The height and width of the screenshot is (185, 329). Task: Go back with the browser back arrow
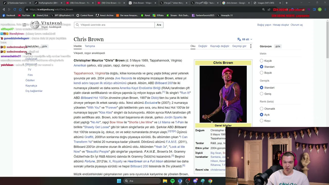point(4,10)
